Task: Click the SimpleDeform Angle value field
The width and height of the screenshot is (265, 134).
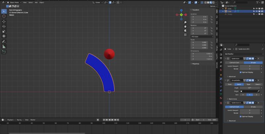Action: 250,88
